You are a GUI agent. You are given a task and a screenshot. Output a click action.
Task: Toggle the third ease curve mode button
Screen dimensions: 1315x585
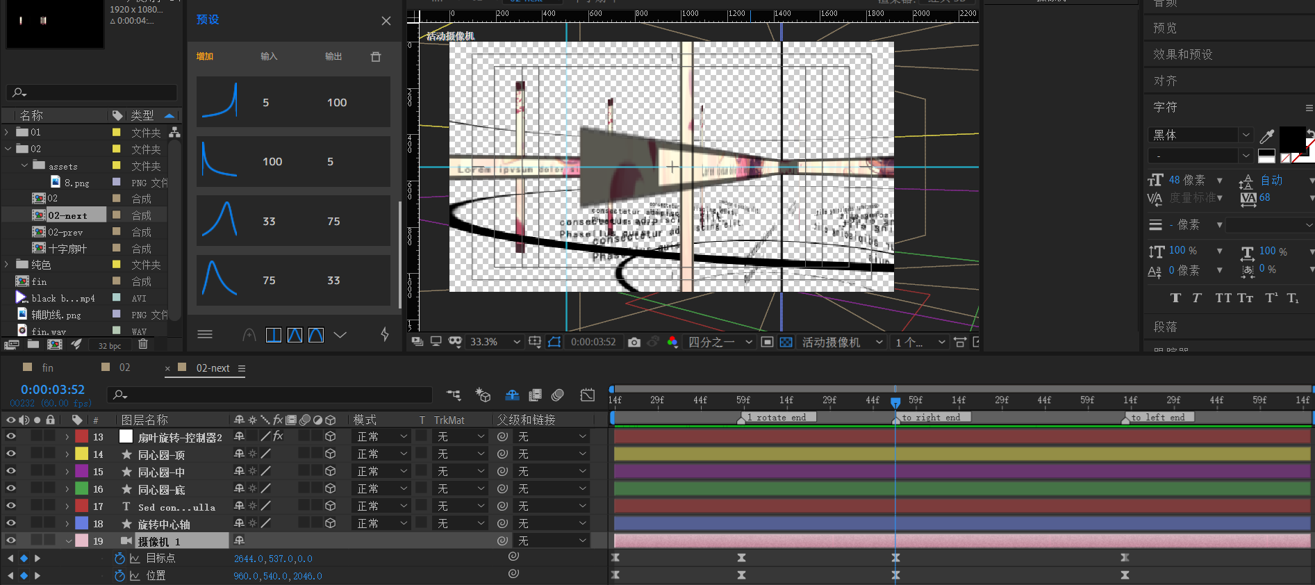pyautogui.click(x=316, y=335)
